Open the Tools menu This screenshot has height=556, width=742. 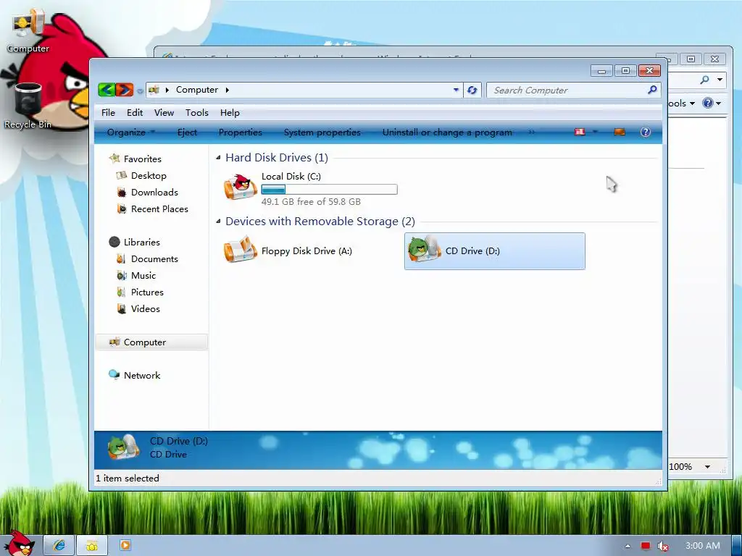197,112
